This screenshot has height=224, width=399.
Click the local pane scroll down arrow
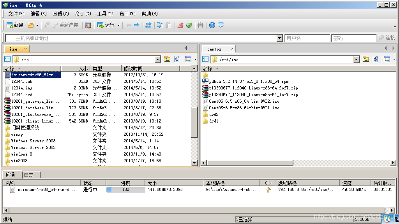click(194, 163)
